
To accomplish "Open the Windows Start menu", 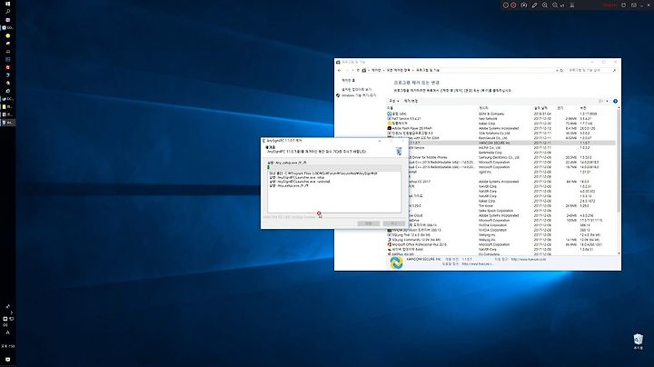I will 7,4.
